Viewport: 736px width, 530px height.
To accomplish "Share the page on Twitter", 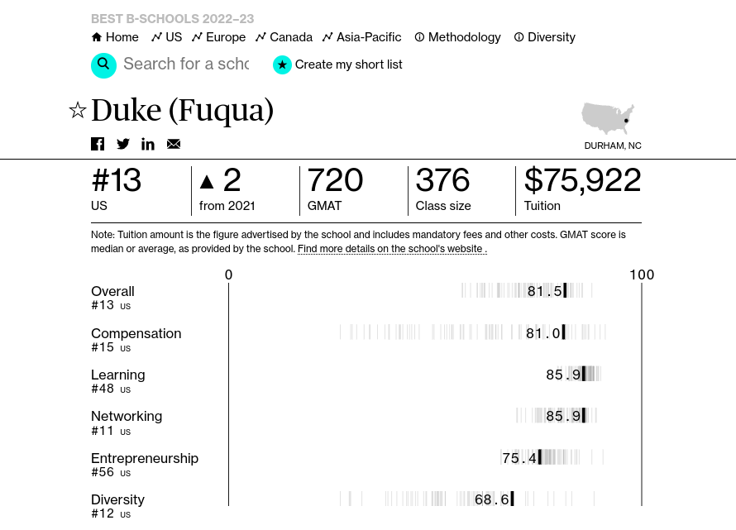I will click(x=123, y=144).
